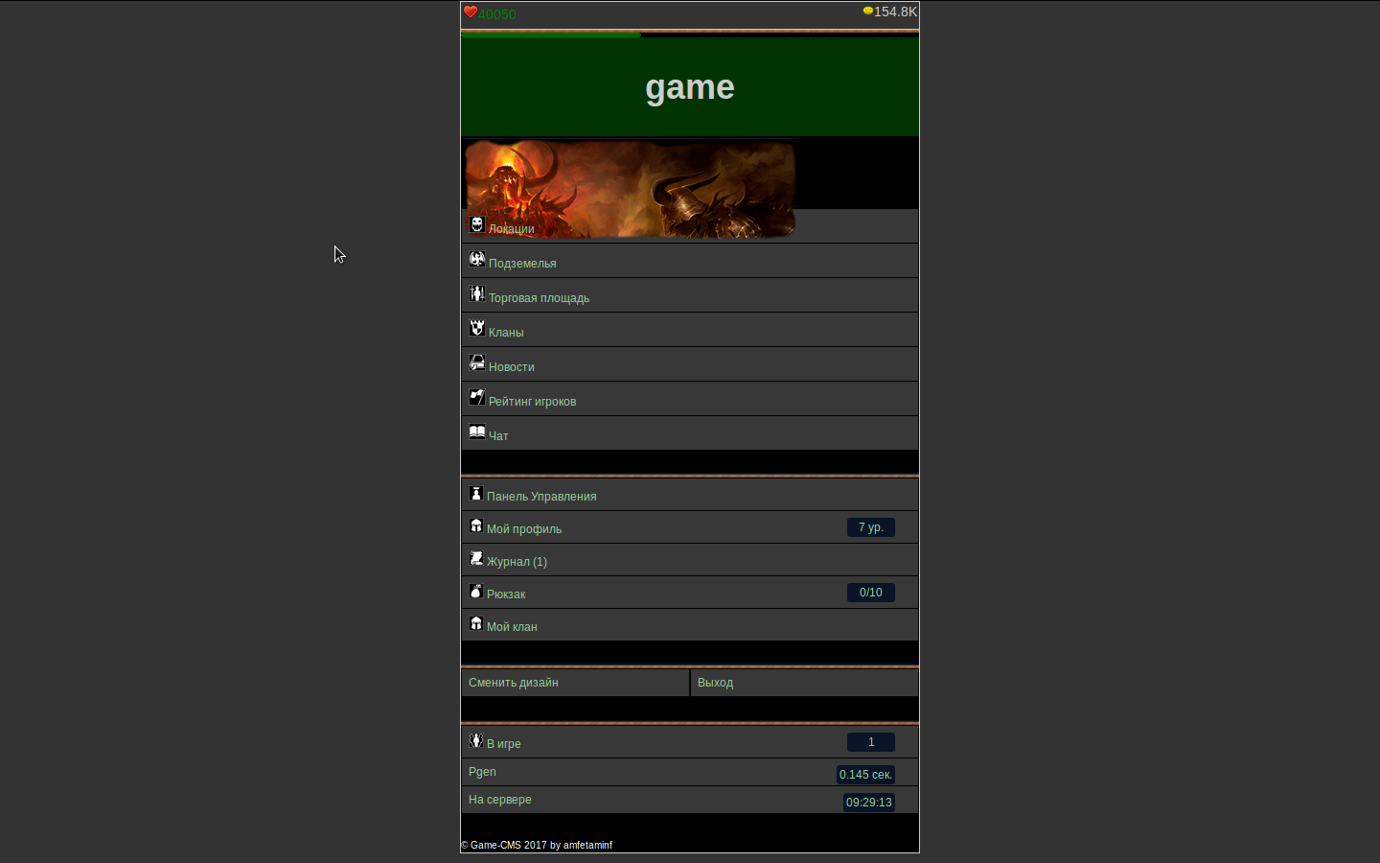Click the red heart health icon
The image size is (1380, 863).
pyautogui.click(x=471, y=12)
